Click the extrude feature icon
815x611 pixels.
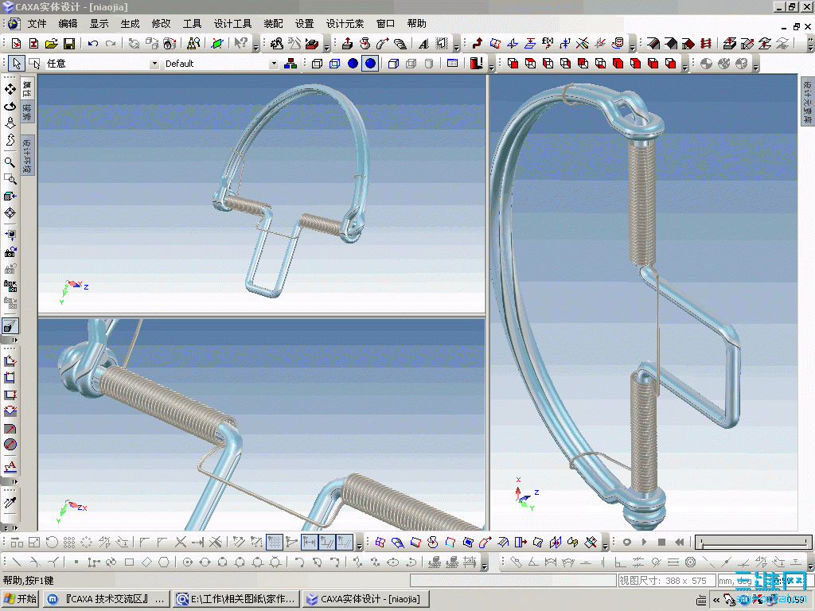(347, 44)
